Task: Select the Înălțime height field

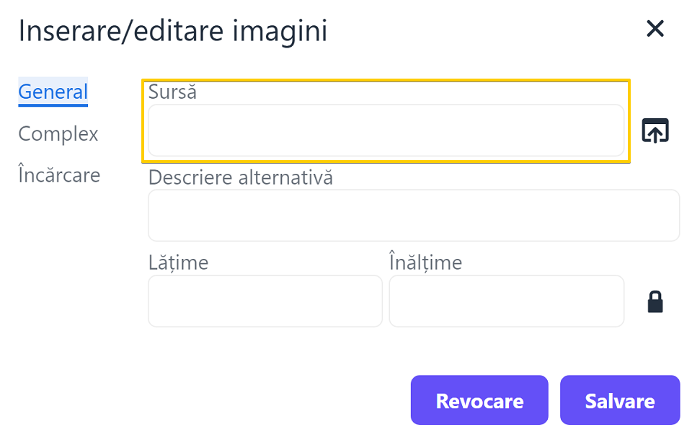Action: (507, 301)
